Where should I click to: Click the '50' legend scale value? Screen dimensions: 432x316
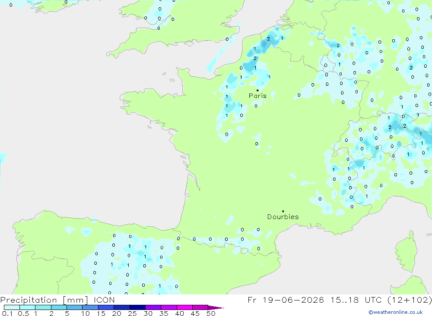211,313
